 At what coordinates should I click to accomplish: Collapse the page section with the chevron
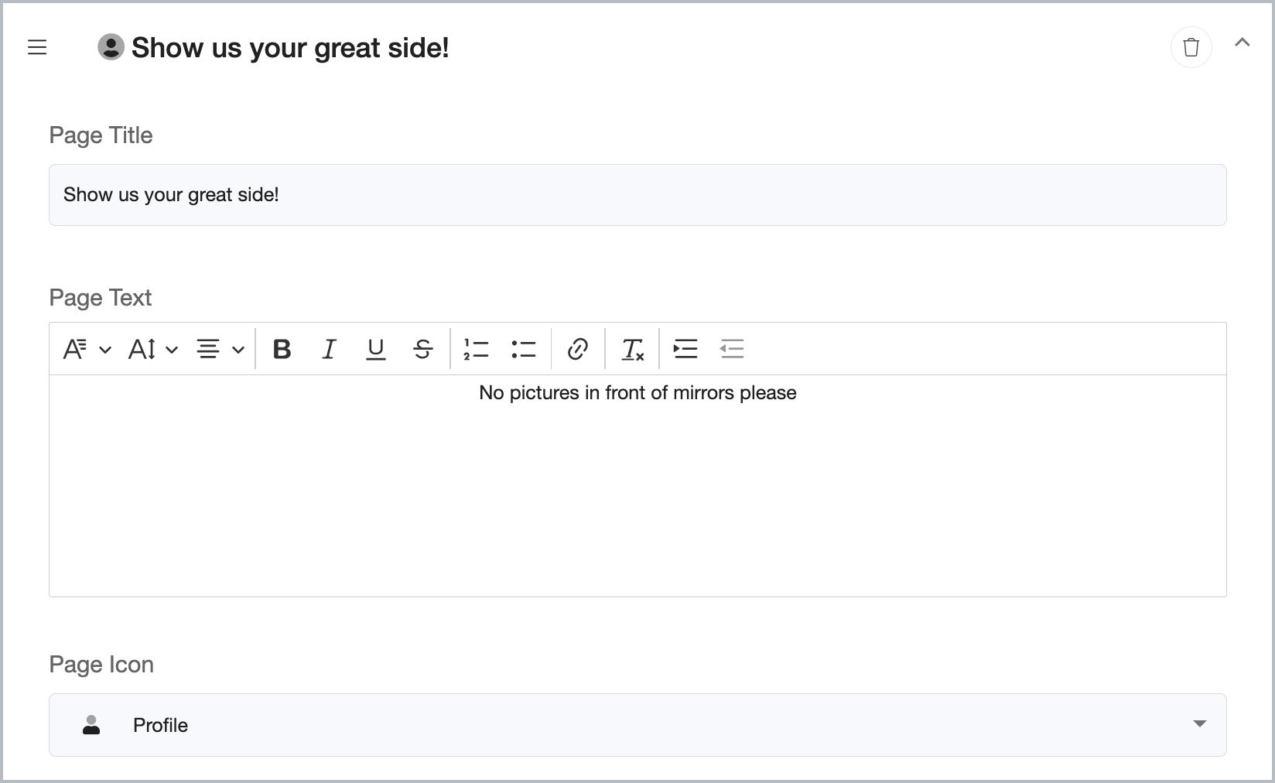tap(1242, 43)
